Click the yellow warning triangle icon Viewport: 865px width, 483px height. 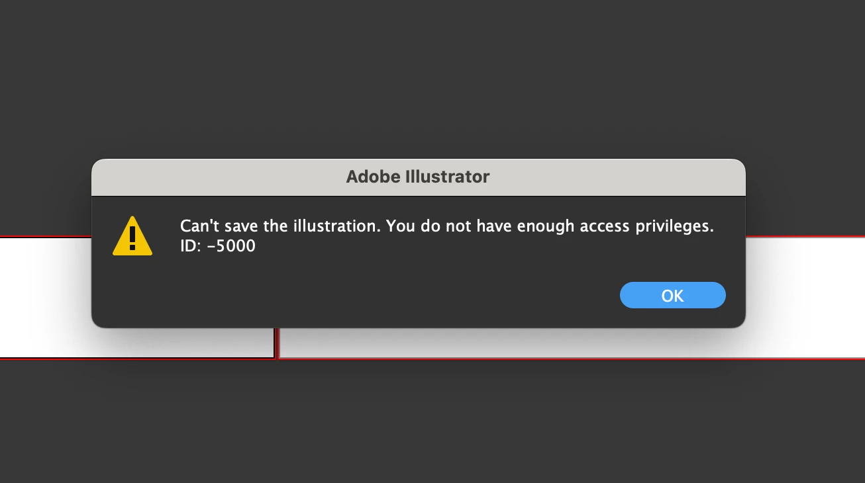point(132,236)
